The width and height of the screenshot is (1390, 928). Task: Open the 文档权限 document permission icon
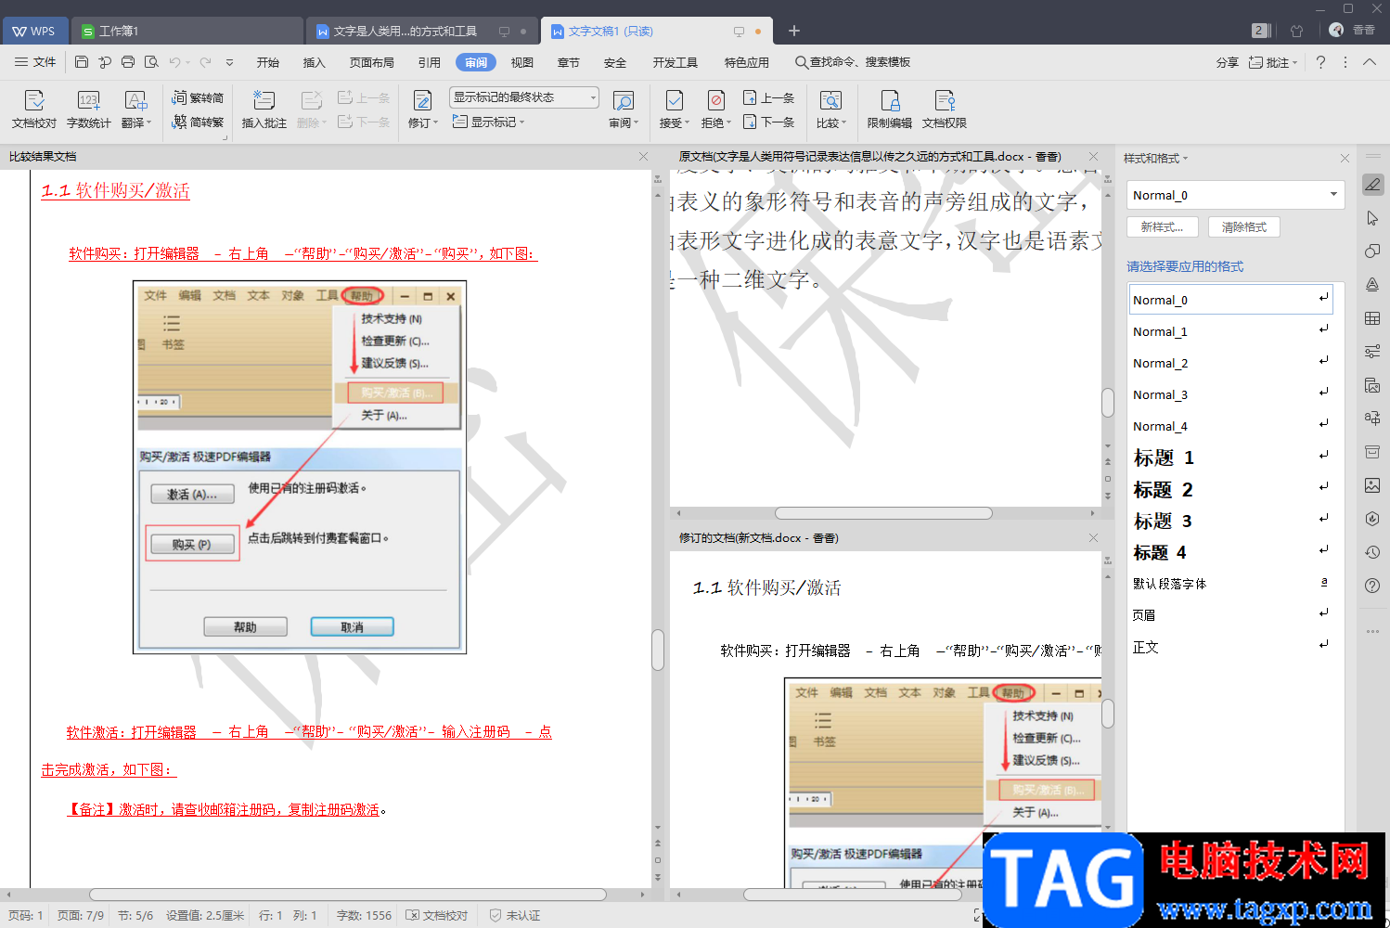[x=945, y=110]
